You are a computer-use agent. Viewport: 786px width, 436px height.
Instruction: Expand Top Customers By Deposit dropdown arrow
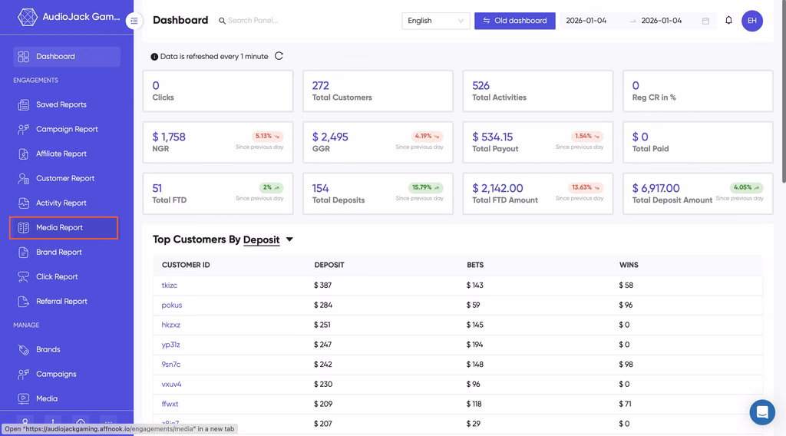point(289,239)
